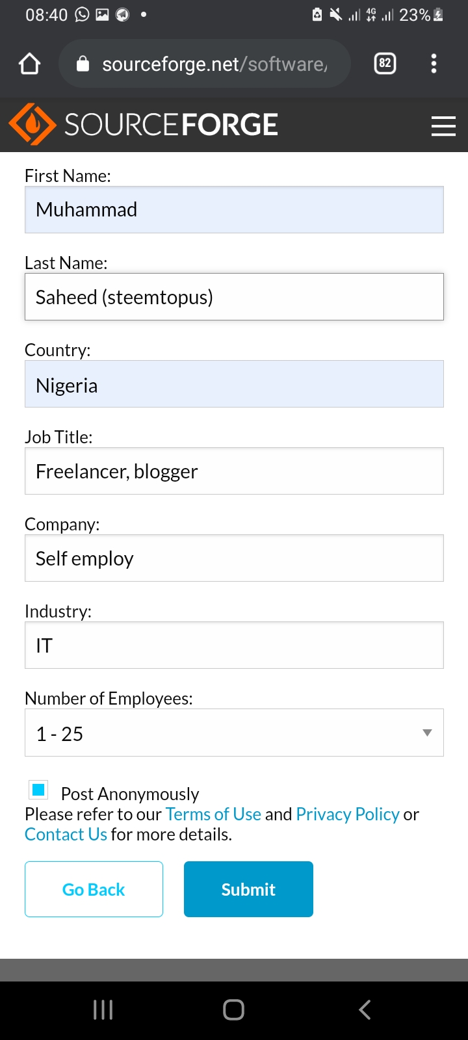Open the Terms of Use link
468x1040 pixels.
point(213,814)
